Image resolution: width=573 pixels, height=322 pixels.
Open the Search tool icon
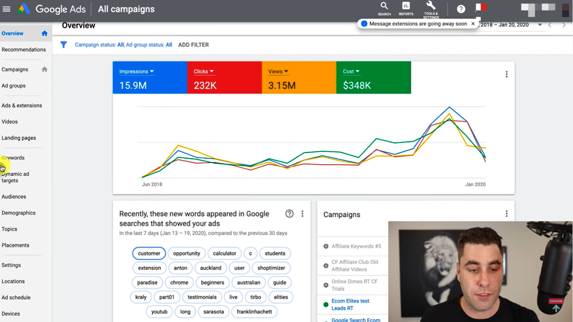pyautogui.click(x=384, y=8)
